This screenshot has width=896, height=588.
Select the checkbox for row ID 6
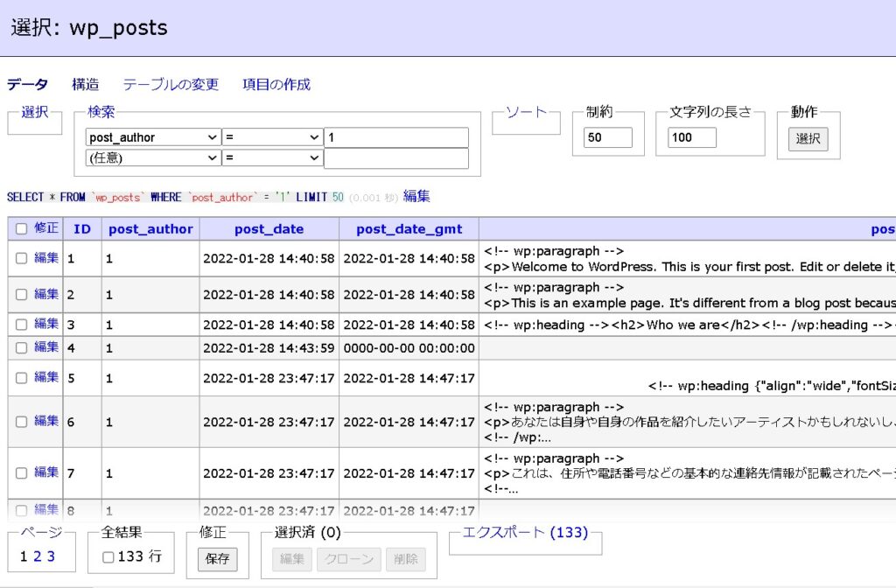[x=22, y=422]
